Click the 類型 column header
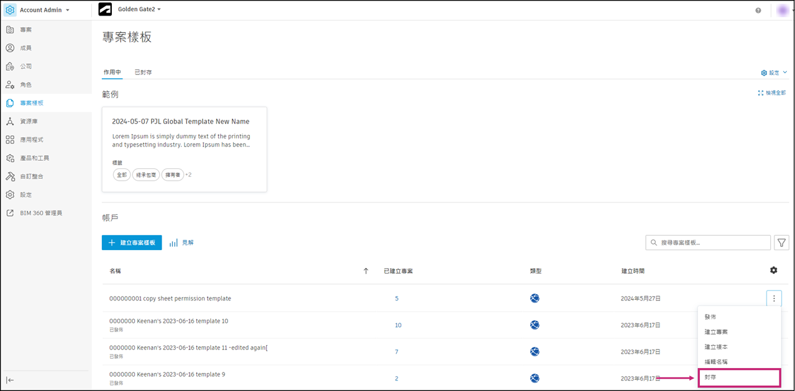This screenshot has width=795, height=391. tap(536, 271)
